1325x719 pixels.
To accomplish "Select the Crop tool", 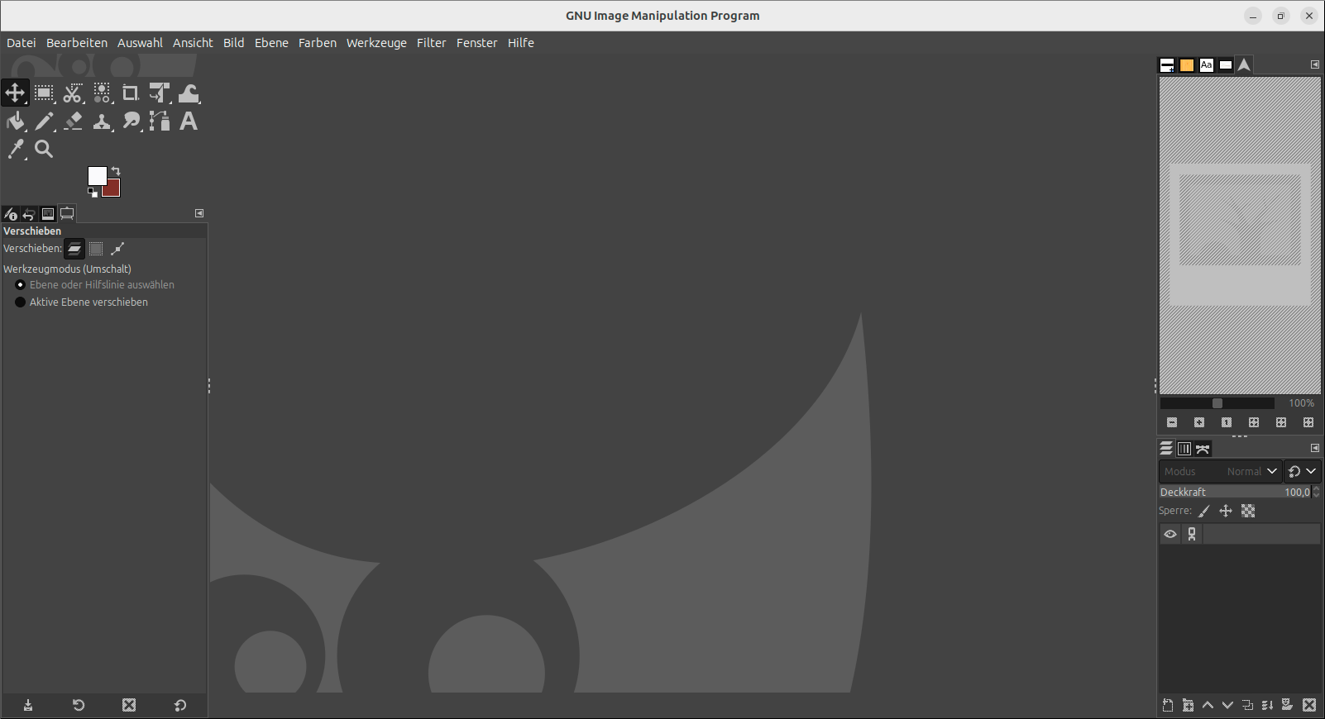I will 131,93.
